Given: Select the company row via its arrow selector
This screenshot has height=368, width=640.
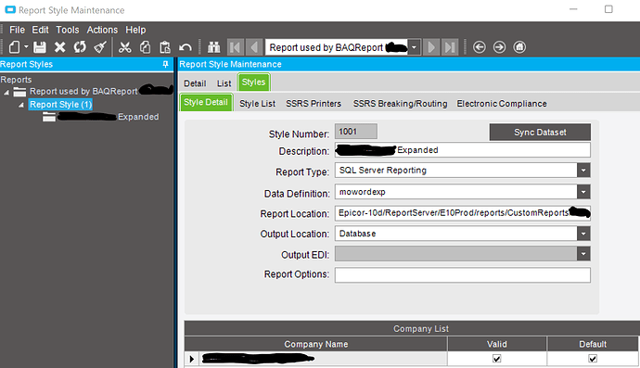Looking at the screenshot, I should 191,359.
